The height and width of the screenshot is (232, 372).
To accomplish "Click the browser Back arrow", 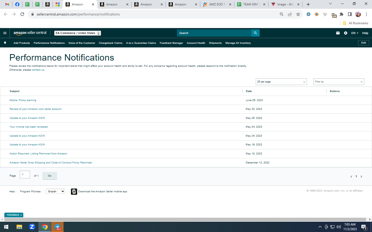I will click(x=6, y=14).
